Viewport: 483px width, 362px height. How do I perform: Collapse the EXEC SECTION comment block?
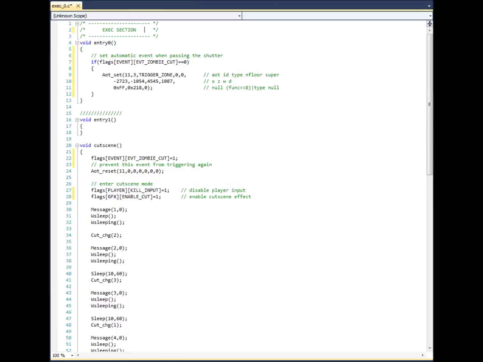[x=77, y=23]
